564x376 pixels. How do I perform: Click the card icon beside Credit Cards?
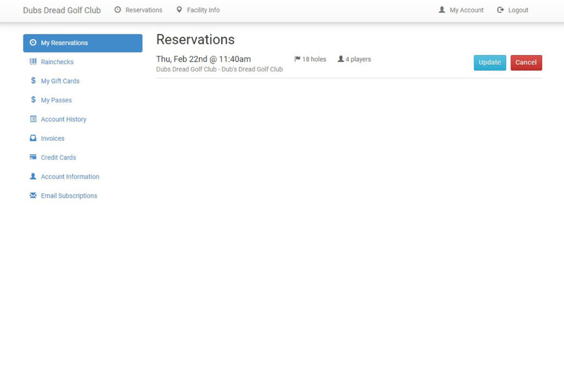(x=33, y=157)
